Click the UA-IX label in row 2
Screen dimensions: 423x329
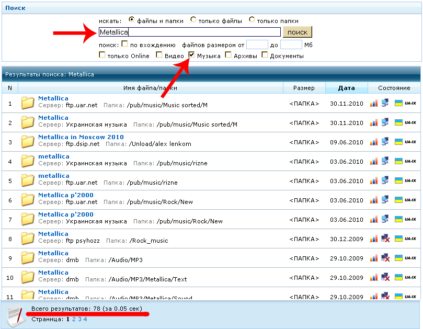[x=410, y=122]
